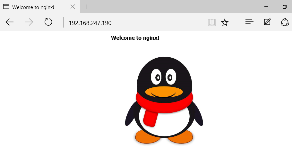Close the Welcome to nginx! tab

pos(73,7)
